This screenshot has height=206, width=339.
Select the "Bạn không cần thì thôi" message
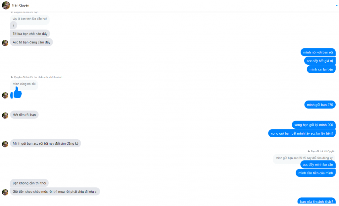29,183
